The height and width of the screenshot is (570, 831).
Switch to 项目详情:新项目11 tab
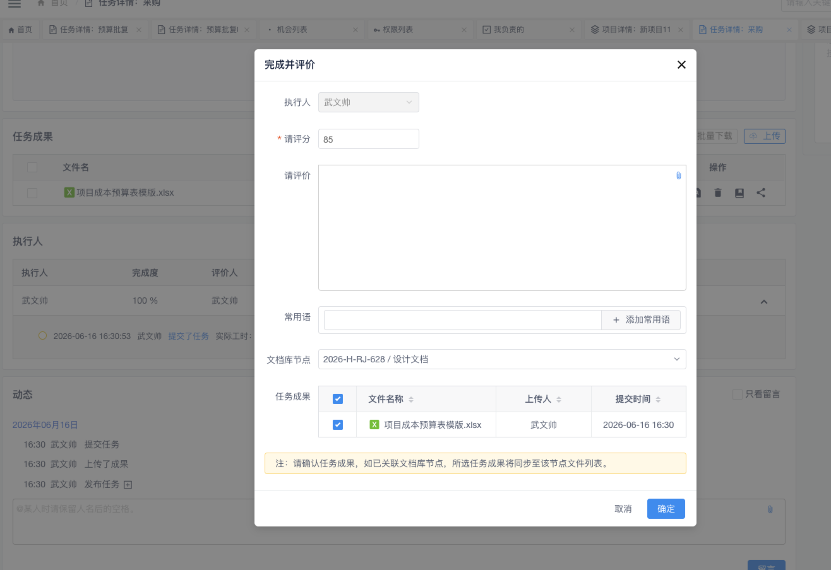[x=636, y=30]
